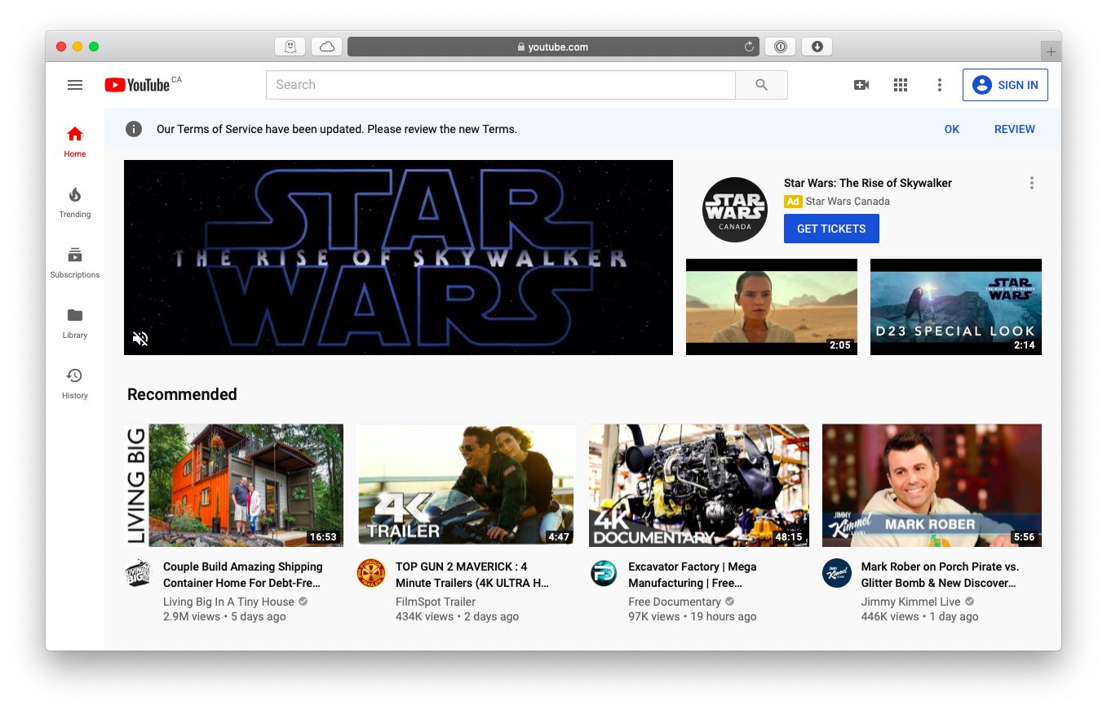Click the Safari address bar youtube.com
The image size is (1107, 711).
(553, 47)
